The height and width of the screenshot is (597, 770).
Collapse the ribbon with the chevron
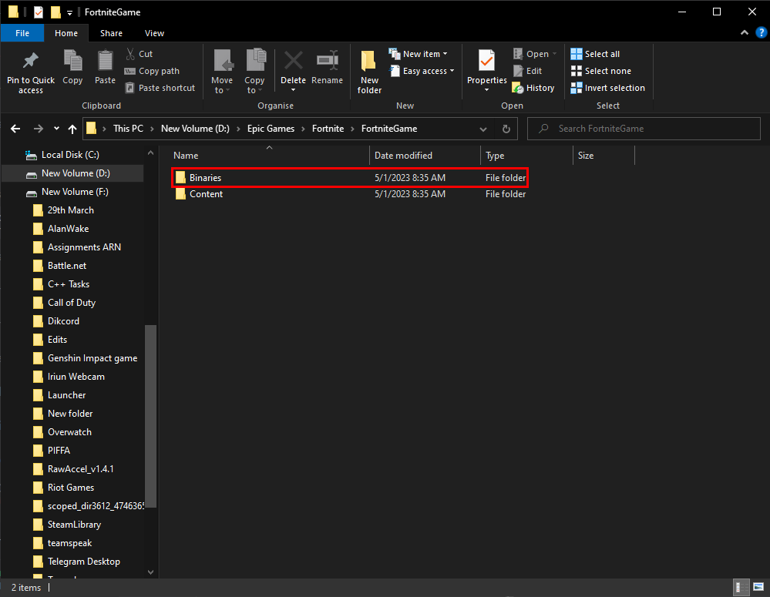(x=745, y=33)
